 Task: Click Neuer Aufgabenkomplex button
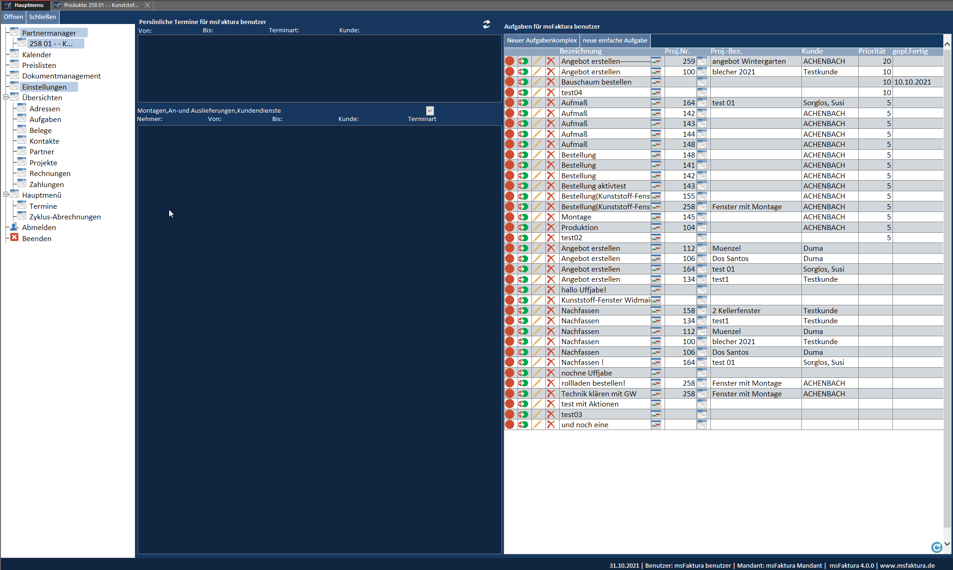tap(542, 41)
